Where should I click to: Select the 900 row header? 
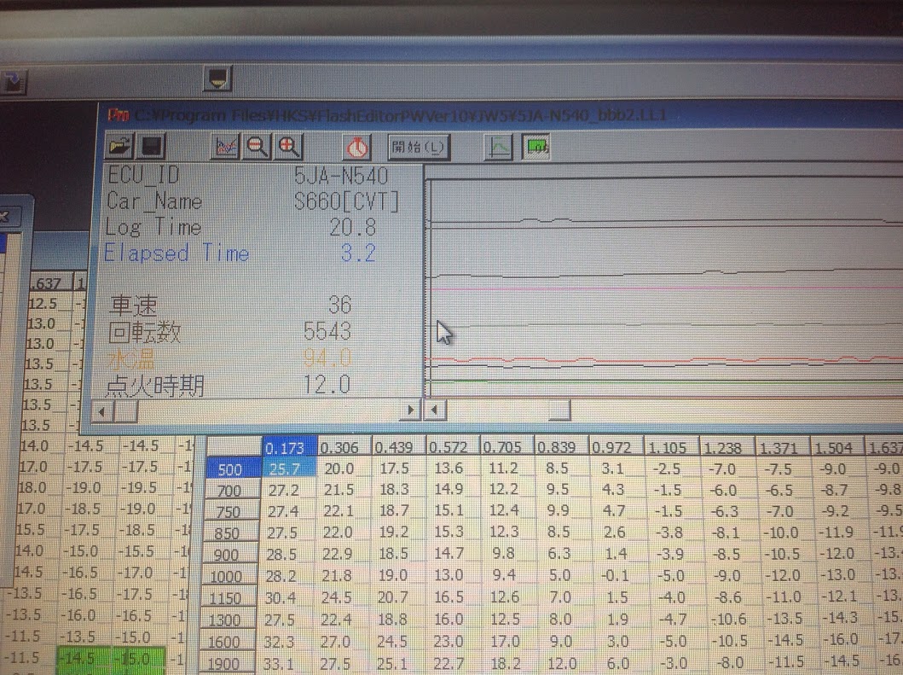point(230,555)
